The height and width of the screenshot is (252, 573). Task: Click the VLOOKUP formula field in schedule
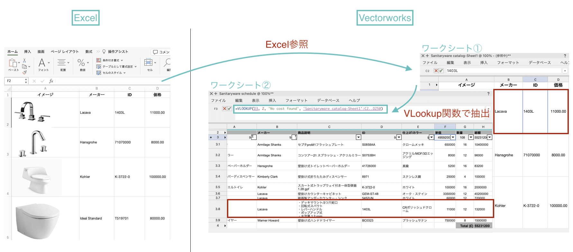(310, 109)
